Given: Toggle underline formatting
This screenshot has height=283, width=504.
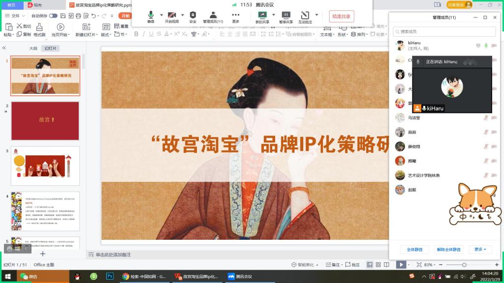Looking at the screenshot, I should [151, 34].
